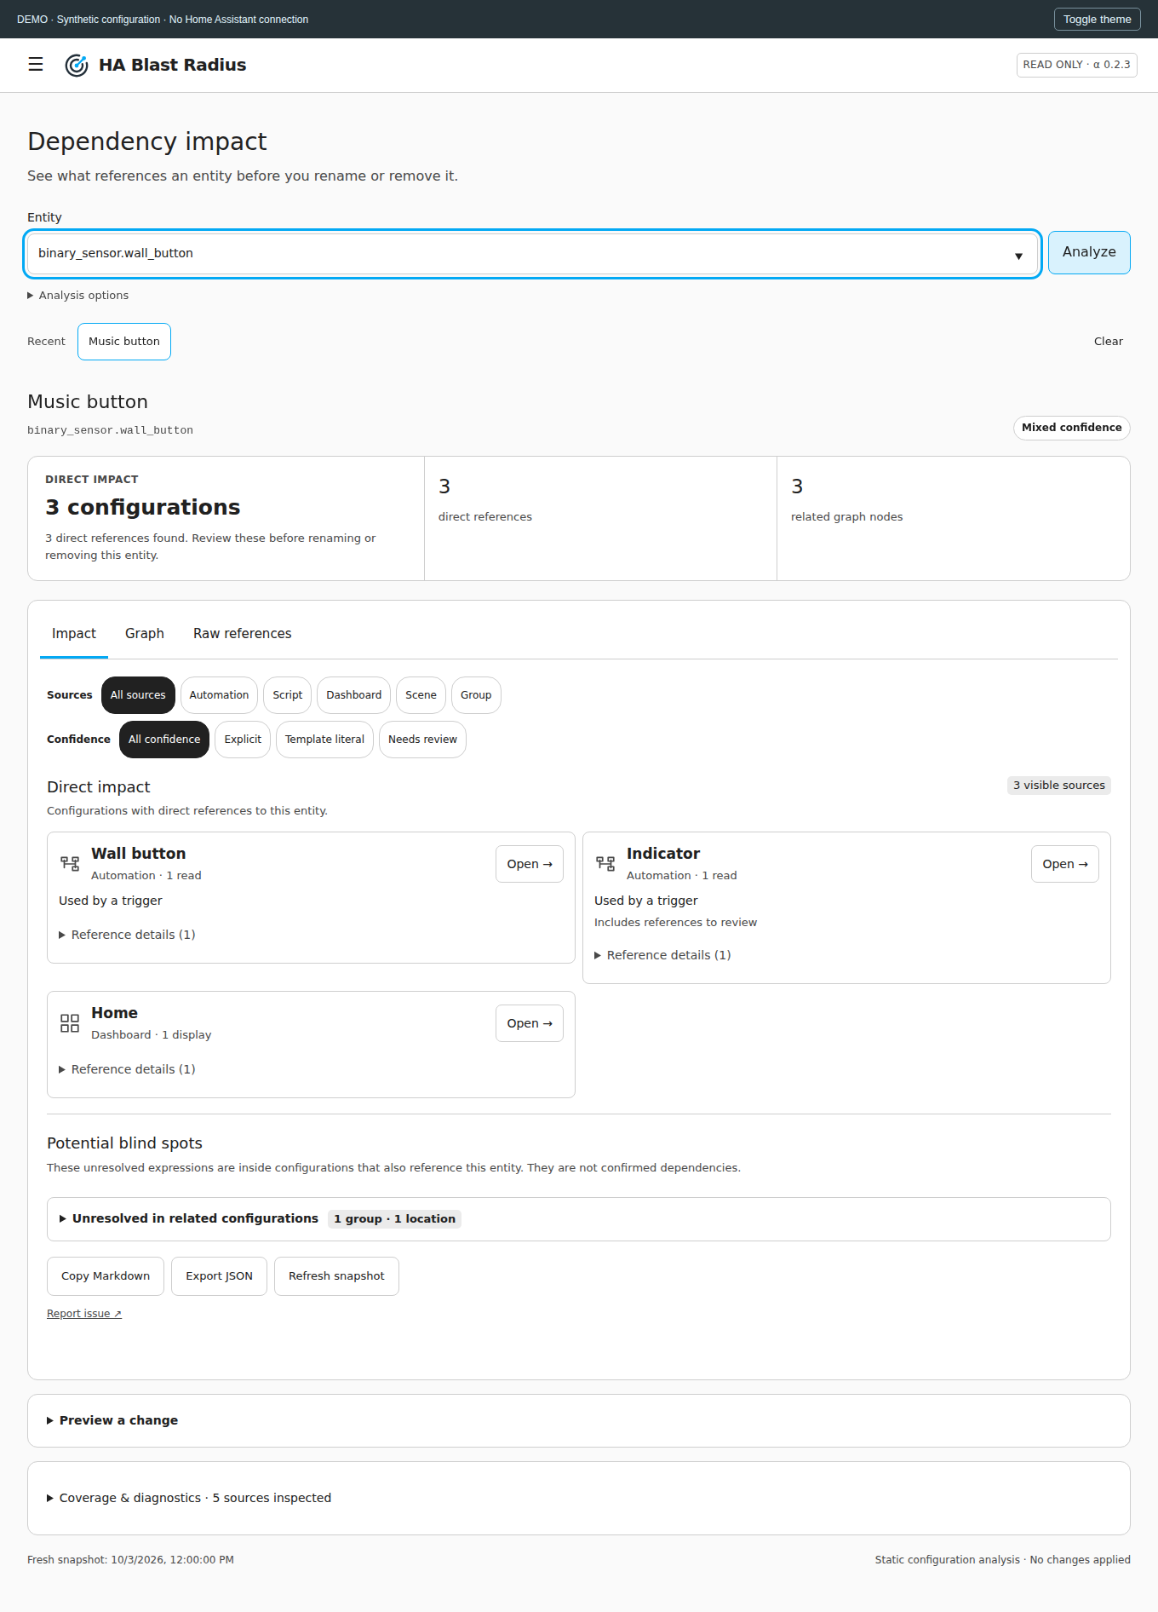1158x1612 pixels.
Task: Filter sources by Automation
Action: tap(219, 695)
